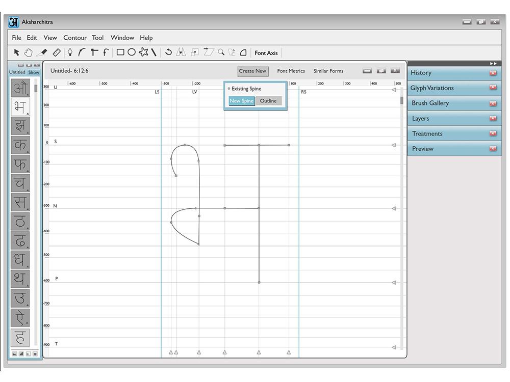Select the ellipse shape tool
510x382 pixels.
click(132, 52)
